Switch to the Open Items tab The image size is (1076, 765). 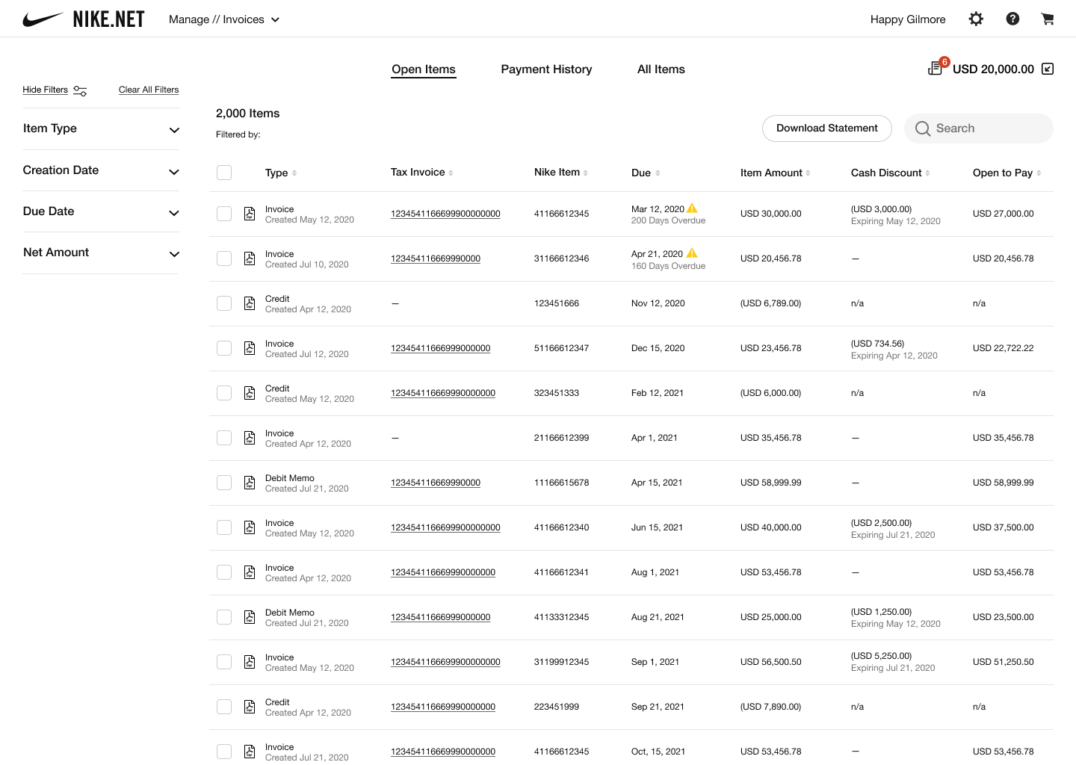424,69
